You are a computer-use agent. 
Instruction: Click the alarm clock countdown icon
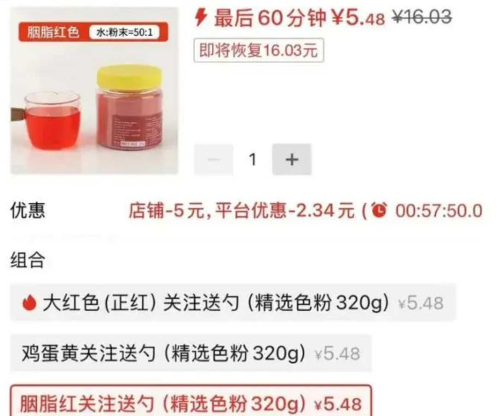pyautogui.click(x=379, y=210)
